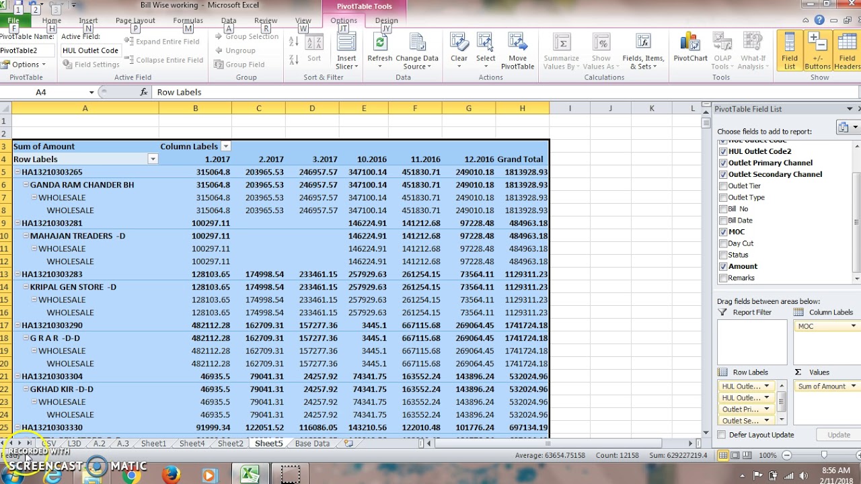Click Expand Entire Field
The image size is (861, 484).
pyautogui.click(x=163, y=42)
